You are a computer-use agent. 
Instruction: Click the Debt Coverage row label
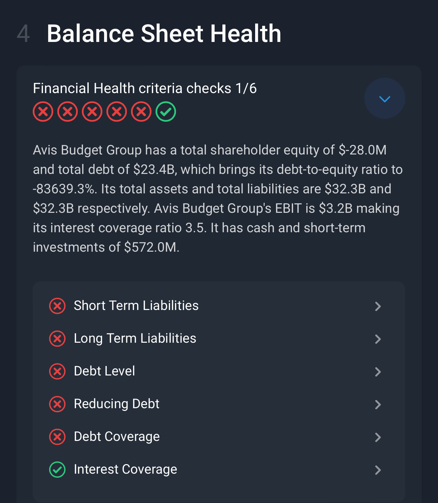click(117, 437)
